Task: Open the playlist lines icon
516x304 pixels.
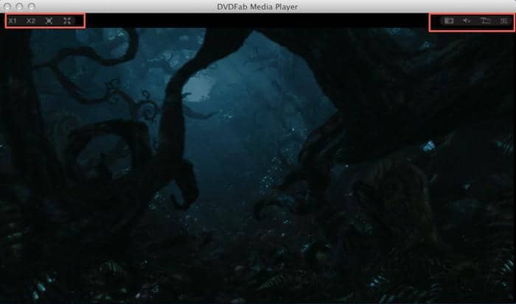Action: tap(503, 21)
